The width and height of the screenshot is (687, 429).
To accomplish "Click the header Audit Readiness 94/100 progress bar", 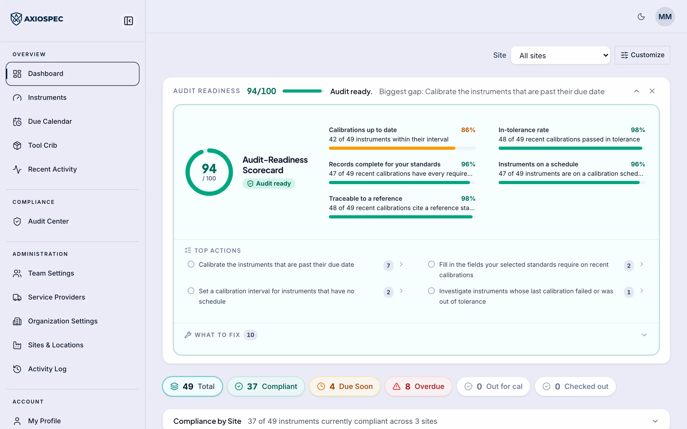I will coord(303,91).
